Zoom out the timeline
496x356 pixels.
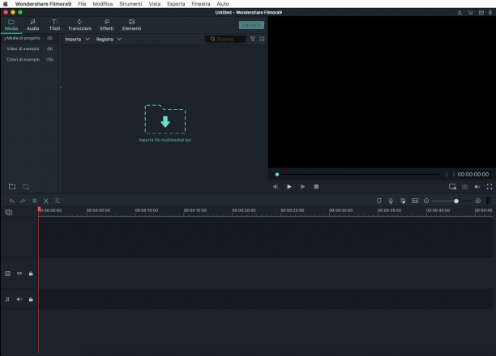(x=426, y=201)
